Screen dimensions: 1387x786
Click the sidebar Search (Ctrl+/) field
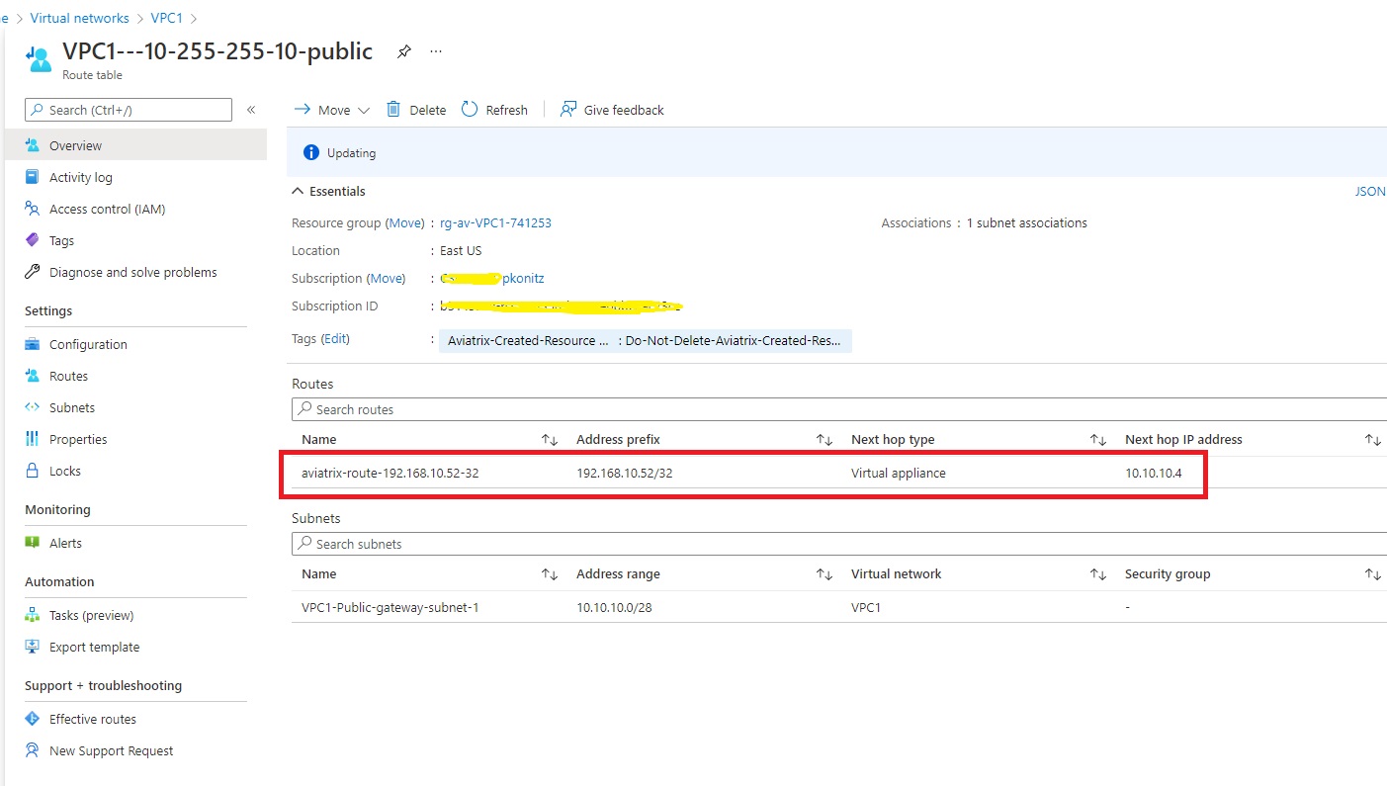[x=129, y=110]
